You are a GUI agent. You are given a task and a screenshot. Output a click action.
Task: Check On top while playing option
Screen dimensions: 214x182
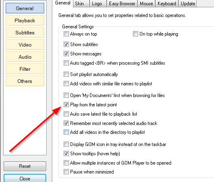click(135, 34)
